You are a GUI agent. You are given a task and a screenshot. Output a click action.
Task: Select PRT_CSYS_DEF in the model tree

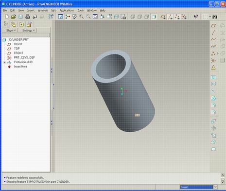tap(24, 57)
